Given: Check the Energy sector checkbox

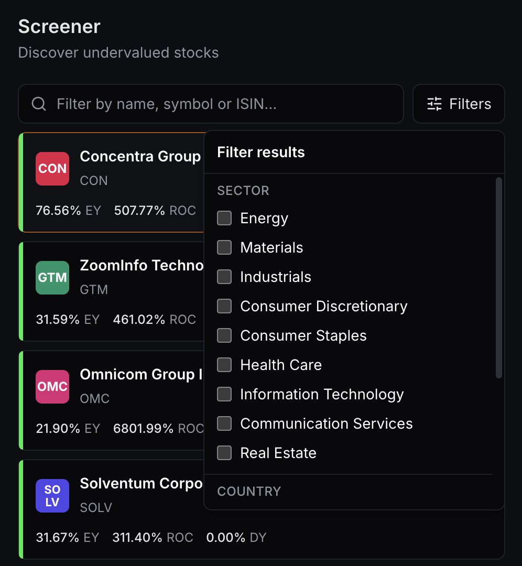Looking at the screenshot, I should pyautogui.click(x=224, y=218).
